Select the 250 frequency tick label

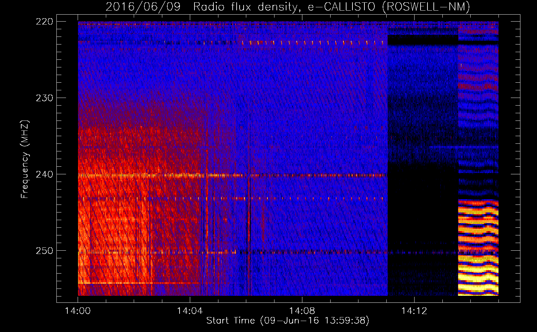(x=44, y=251)
